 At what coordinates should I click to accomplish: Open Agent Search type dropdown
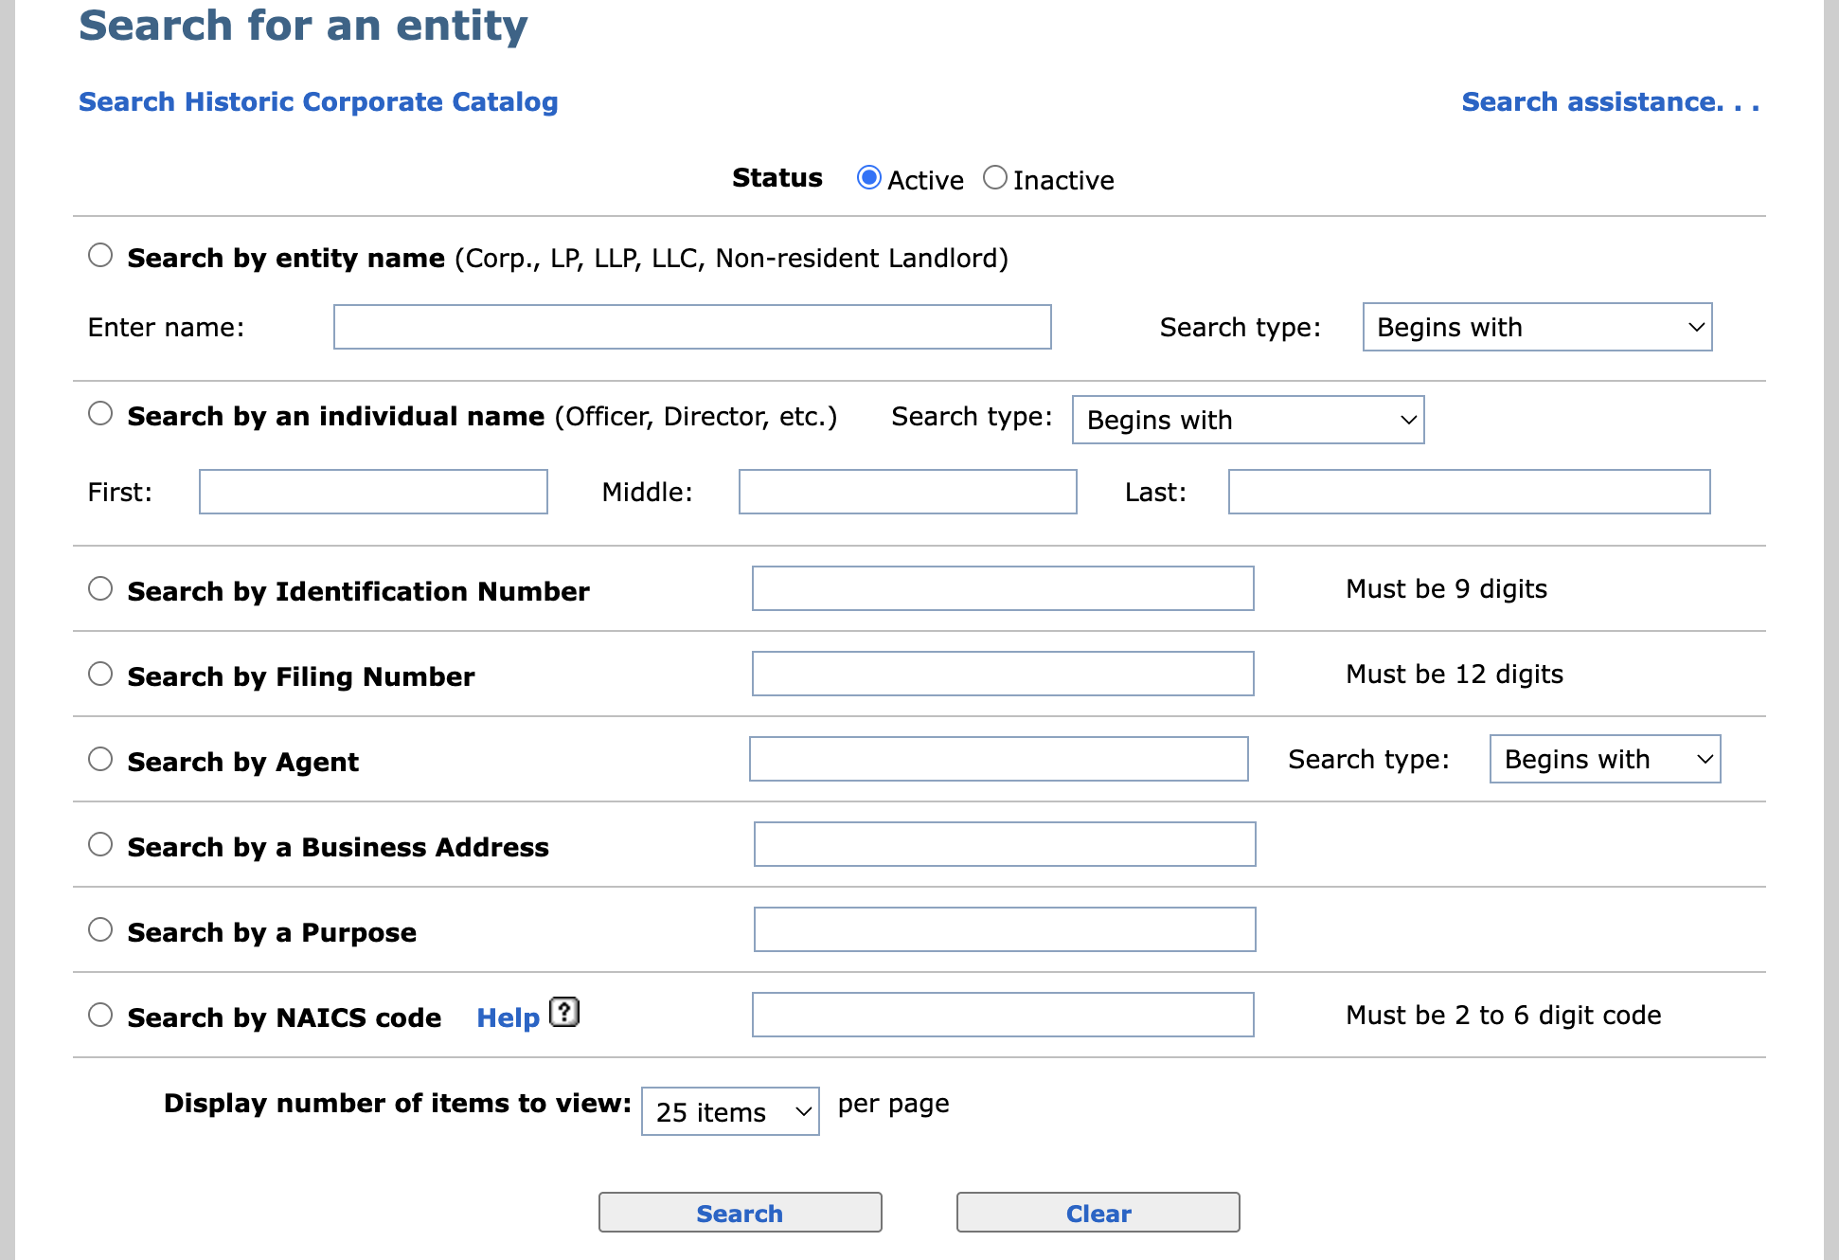click(x=1604, y=760)
